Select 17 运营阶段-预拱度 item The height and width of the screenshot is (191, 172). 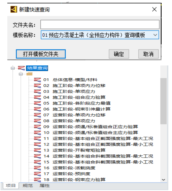tap(67, 174)
